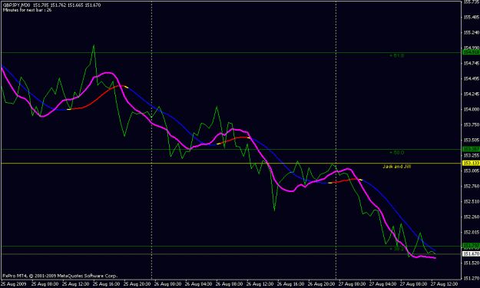Click the '26 Aug 12:30' time axis label
This screenshot has height=288, width=480.
point(260,283)
